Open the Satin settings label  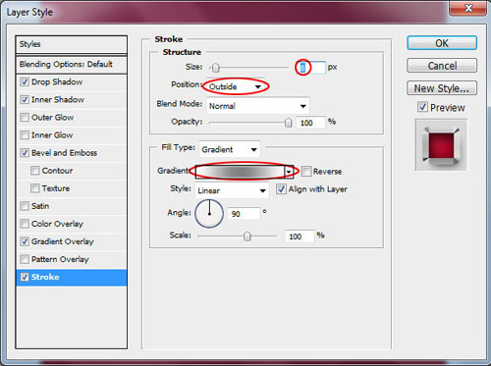coord(40,206)
